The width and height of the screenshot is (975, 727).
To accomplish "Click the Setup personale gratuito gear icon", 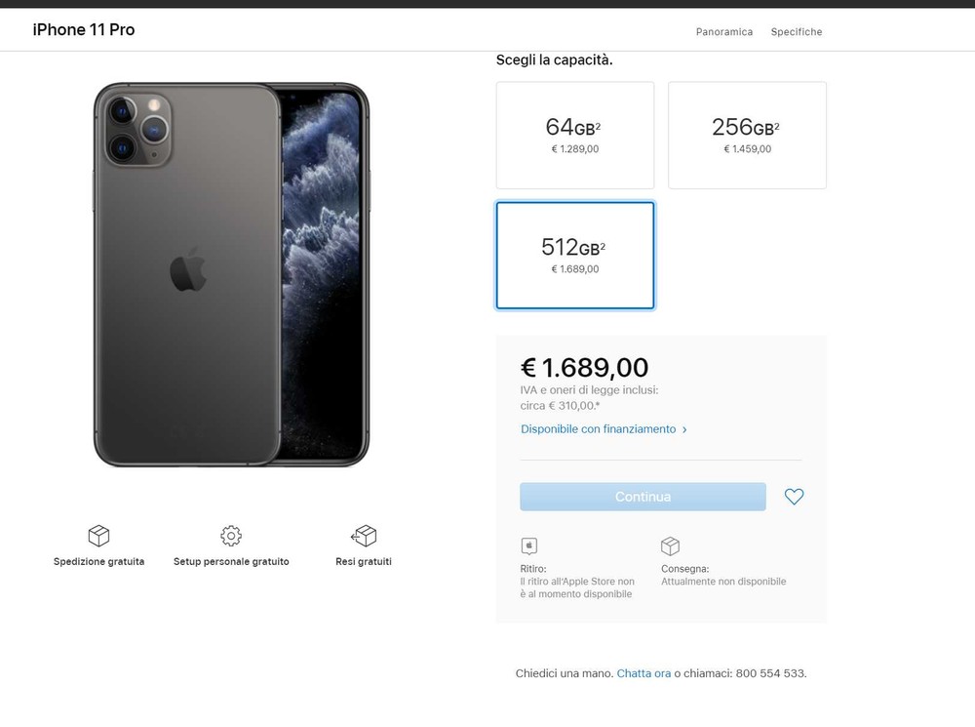I will coord(231,536).
